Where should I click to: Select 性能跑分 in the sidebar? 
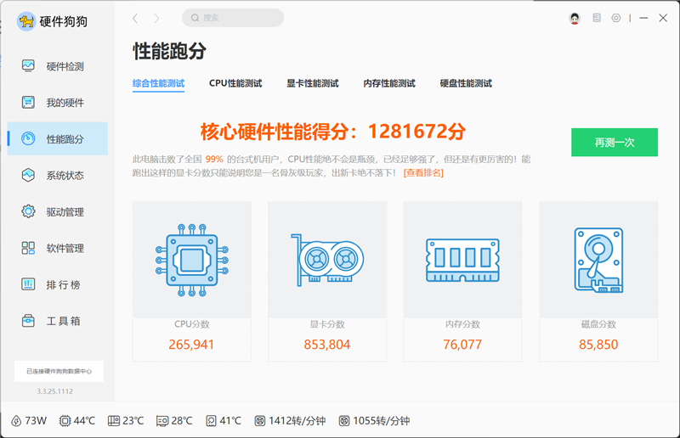coord(57,138)
